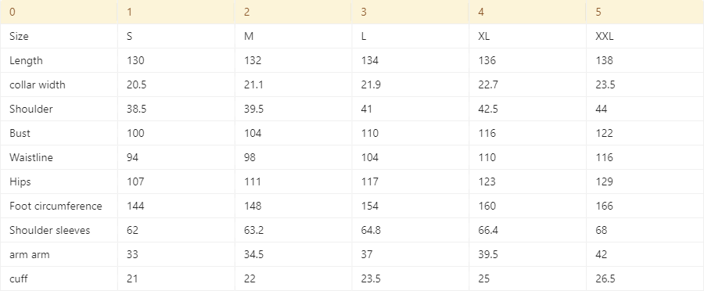Select the column header labeled 5
Viewport: 704px width, 291px height.
click(x=645, y=13)
